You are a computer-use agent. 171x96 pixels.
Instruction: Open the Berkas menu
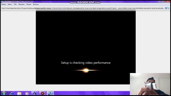click(3, 4)
